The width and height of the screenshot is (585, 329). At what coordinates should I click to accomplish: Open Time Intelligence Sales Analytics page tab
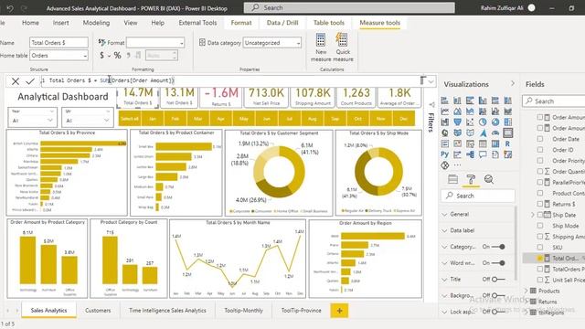click(x=167, y=311)
